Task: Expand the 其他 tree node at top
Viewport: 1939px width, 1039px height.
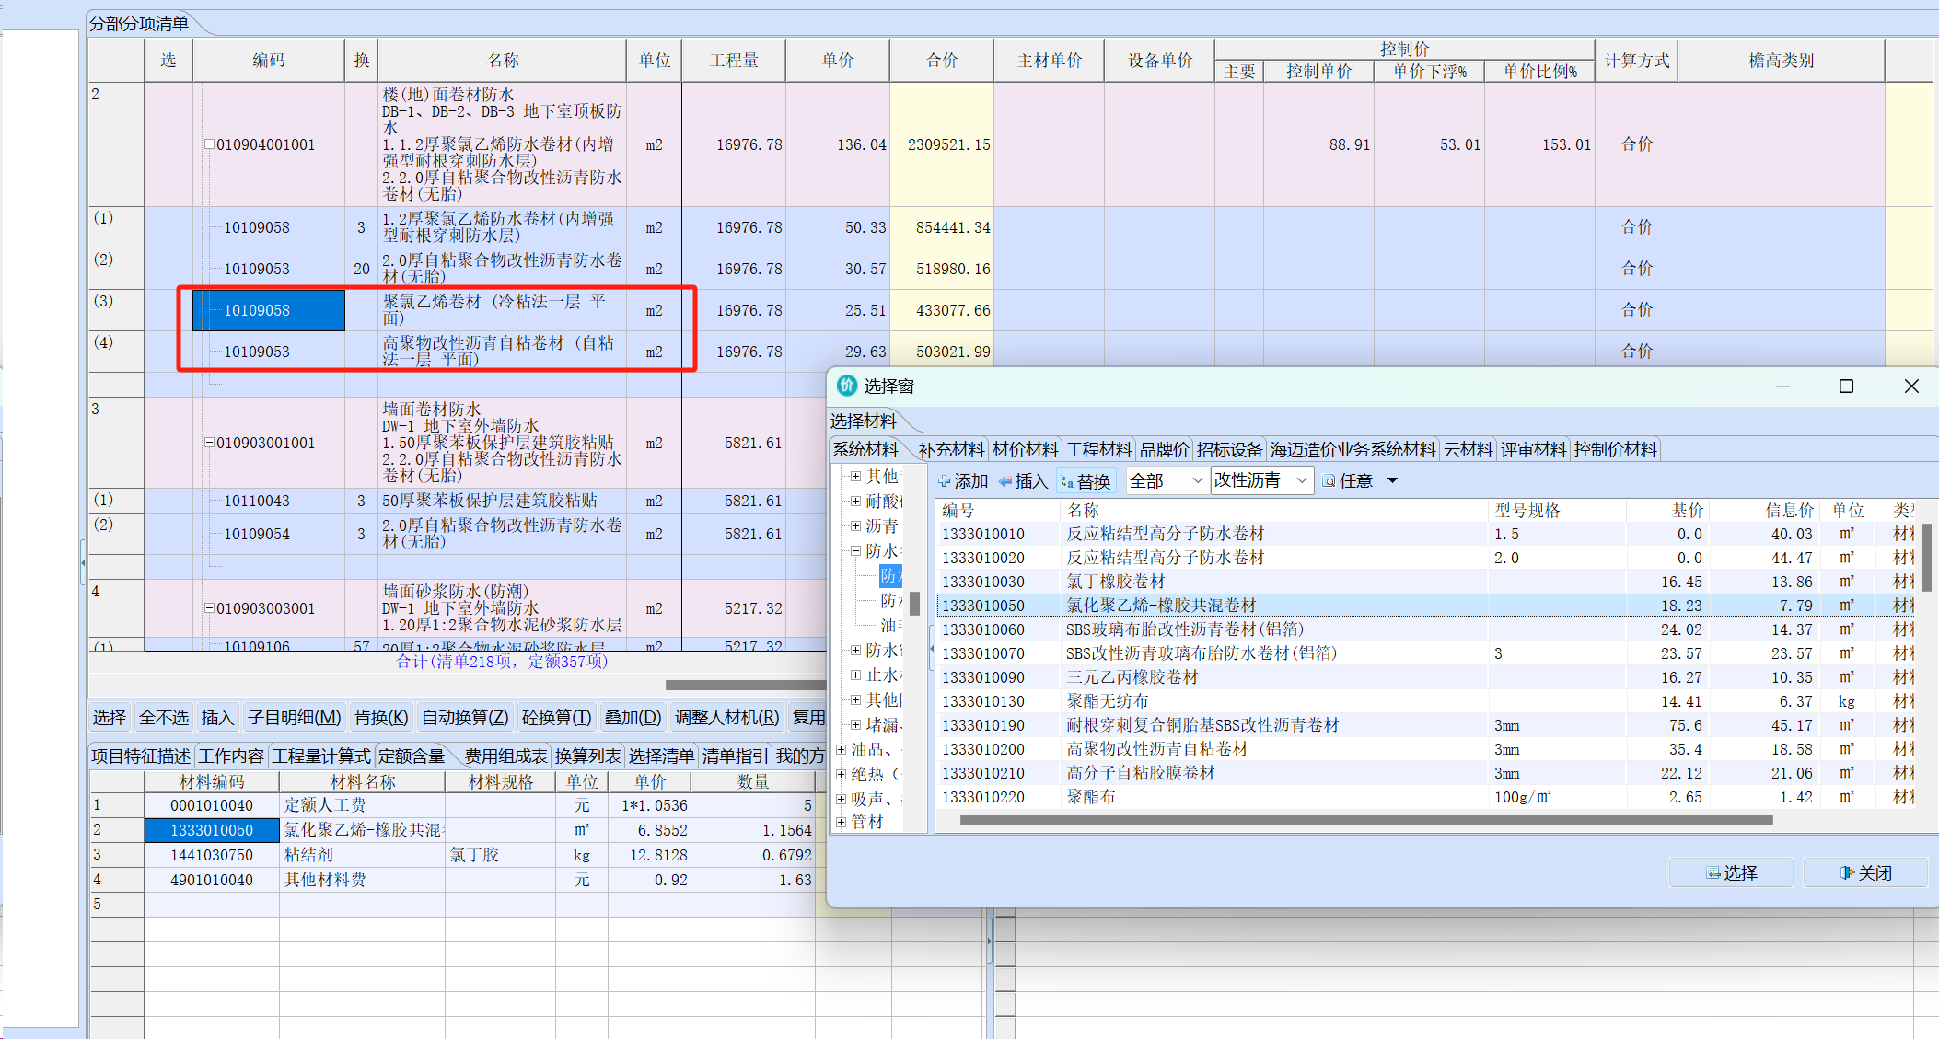Action: tap(855, 476)
